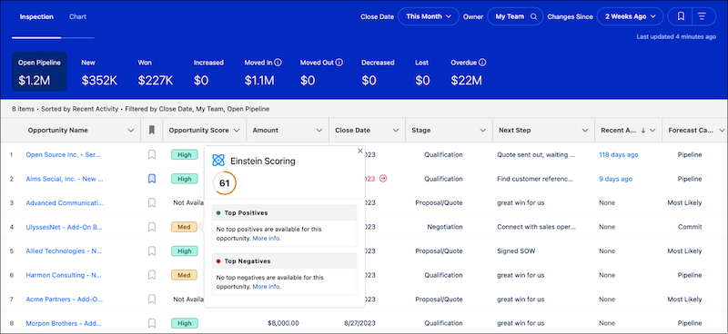The width and height of the screenshot is (728, 334).
Task: Open the Forecast Category column menu chevron
Action: 721,131
